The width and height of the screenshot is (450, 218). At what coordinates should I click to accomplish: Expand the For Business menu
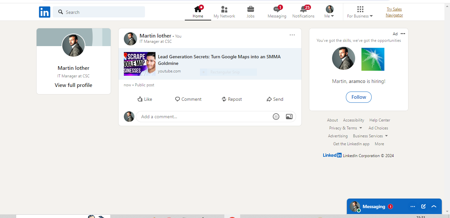click(x=360, y=12)
